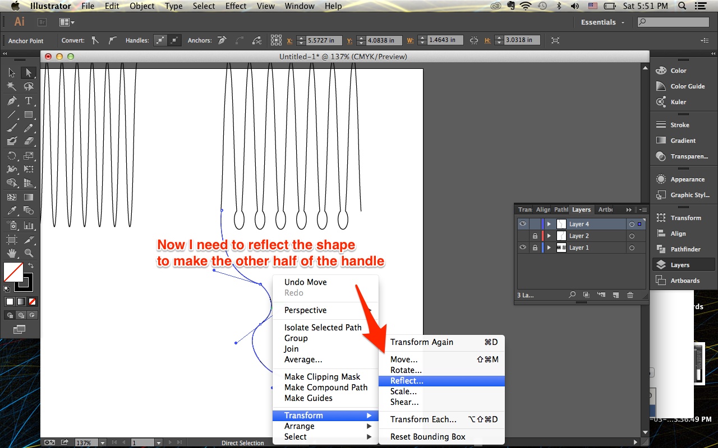
Task: Select the Shape Builder tool
Action: click(12, 183)
